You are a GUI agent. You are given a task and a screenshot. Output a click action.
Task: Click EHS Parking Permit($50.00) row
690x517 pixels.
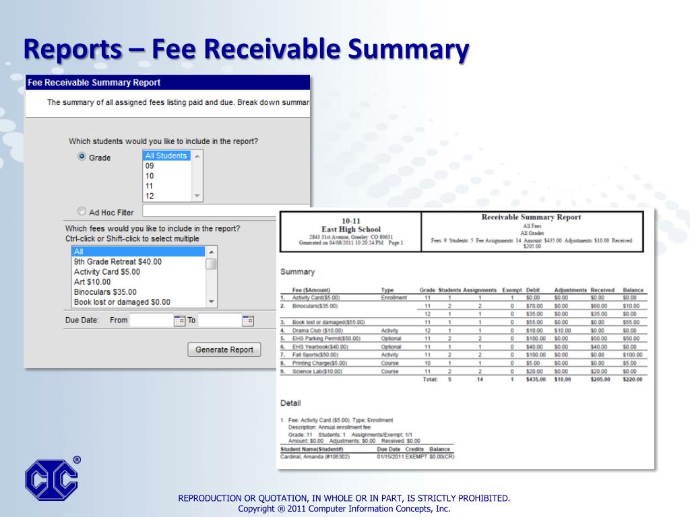pos(464,339)
